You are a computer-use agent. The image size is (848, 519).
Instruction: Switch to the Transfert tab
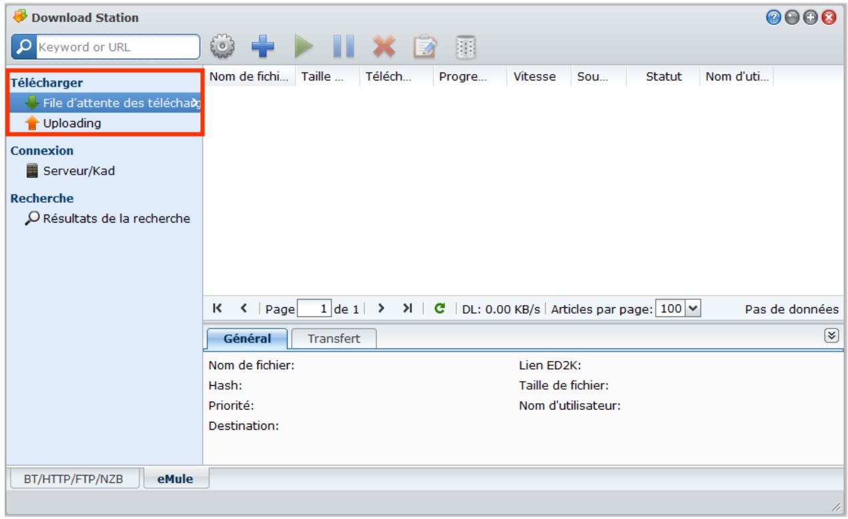pyautogui.click(x=334, y=338)
